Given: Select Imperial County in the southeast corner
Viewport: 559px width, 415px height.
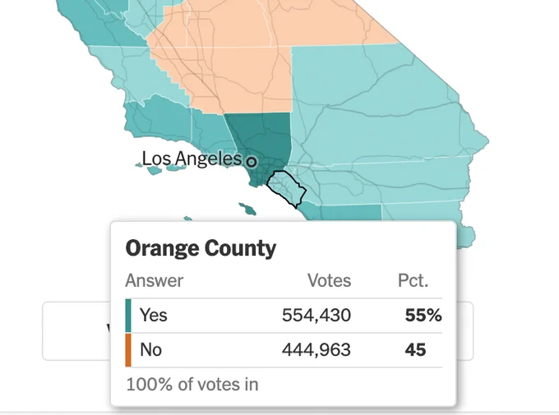Looking at the screenshot, I should tap(427, 212).
